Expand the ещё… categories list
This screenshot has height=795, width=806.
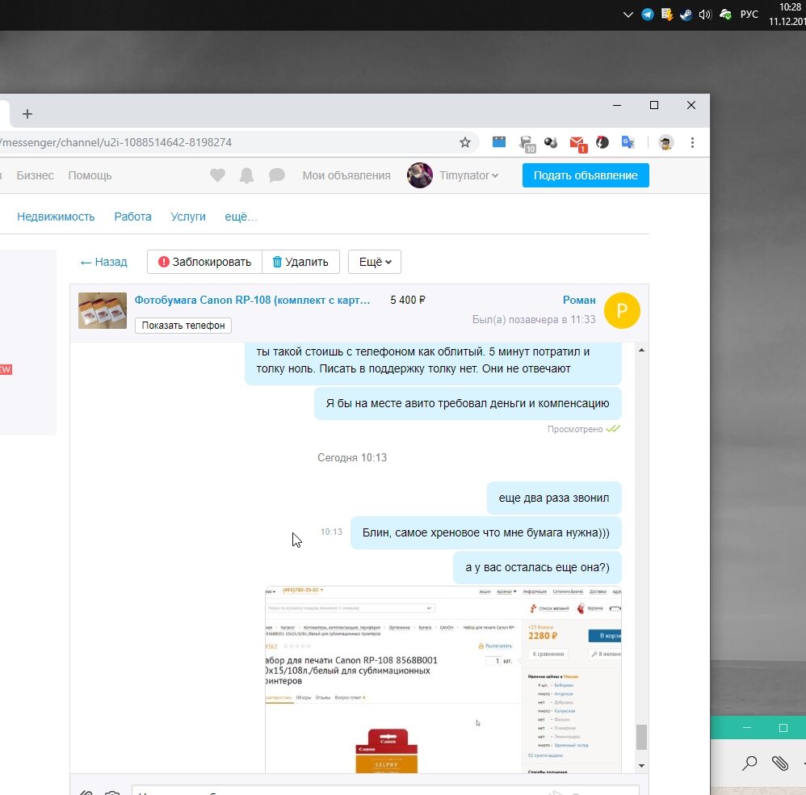pyautogui.click(x=241, y=217)
